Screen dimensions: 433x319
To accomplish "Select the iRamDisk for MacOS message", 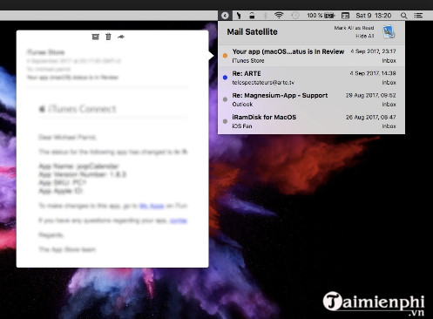I will click(311, 121).
